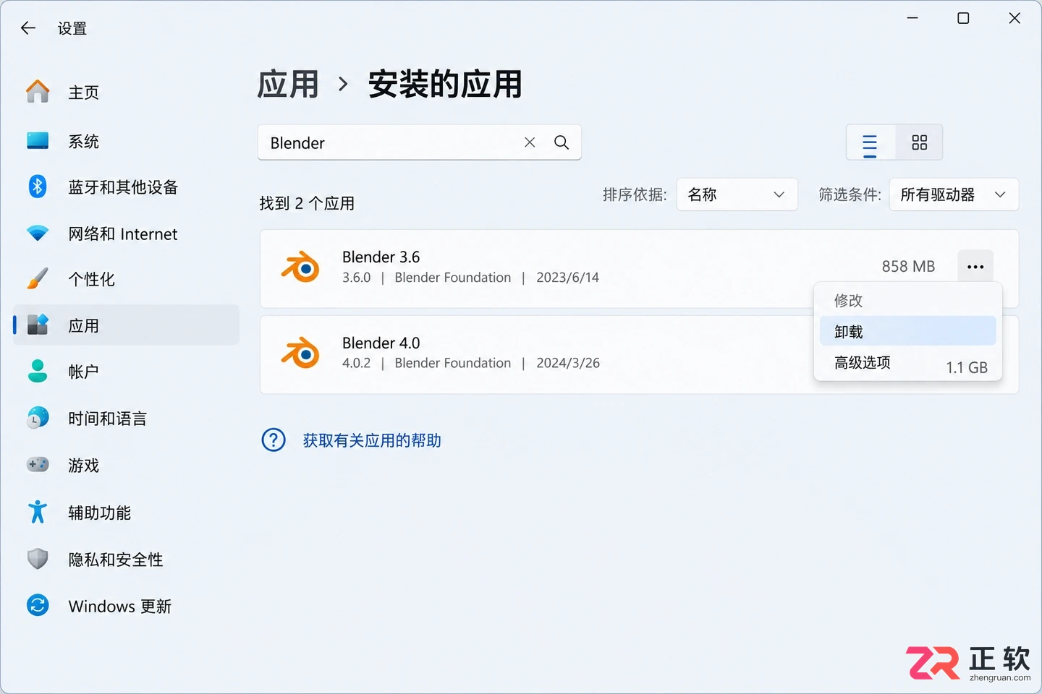Minimize the Settings window

click(x=912, y=18)
